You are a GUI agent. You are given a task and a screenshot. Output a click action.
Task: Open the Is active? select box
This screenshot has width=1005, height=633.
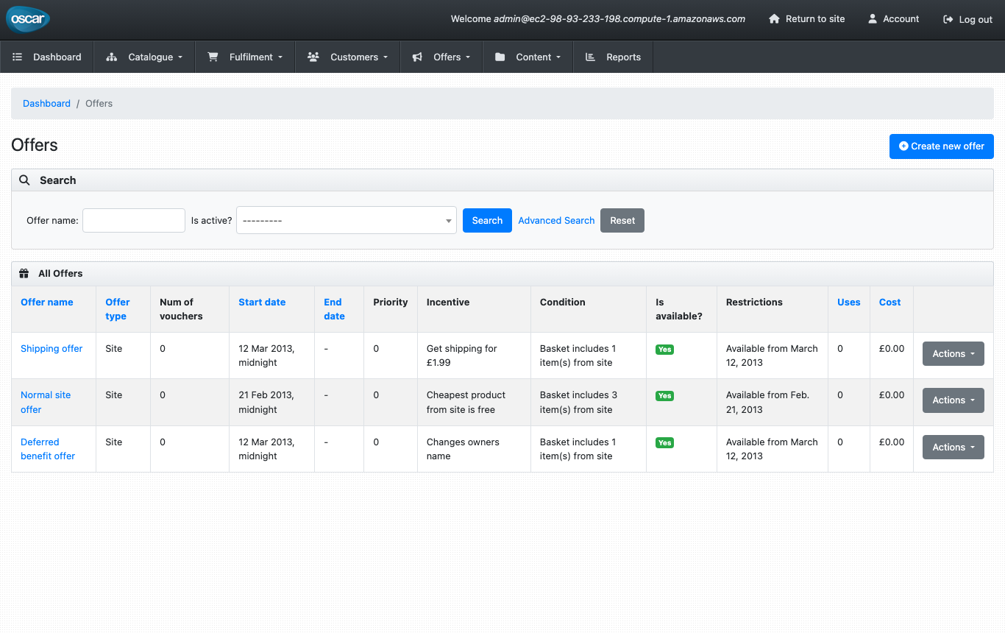point(347,221)
